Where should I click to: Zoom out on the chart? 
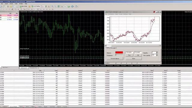(x=55, y=6)
